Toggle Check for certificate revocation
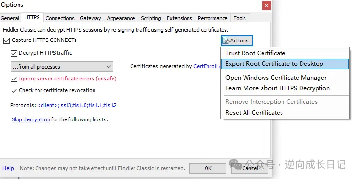 (x=14, y=91)
